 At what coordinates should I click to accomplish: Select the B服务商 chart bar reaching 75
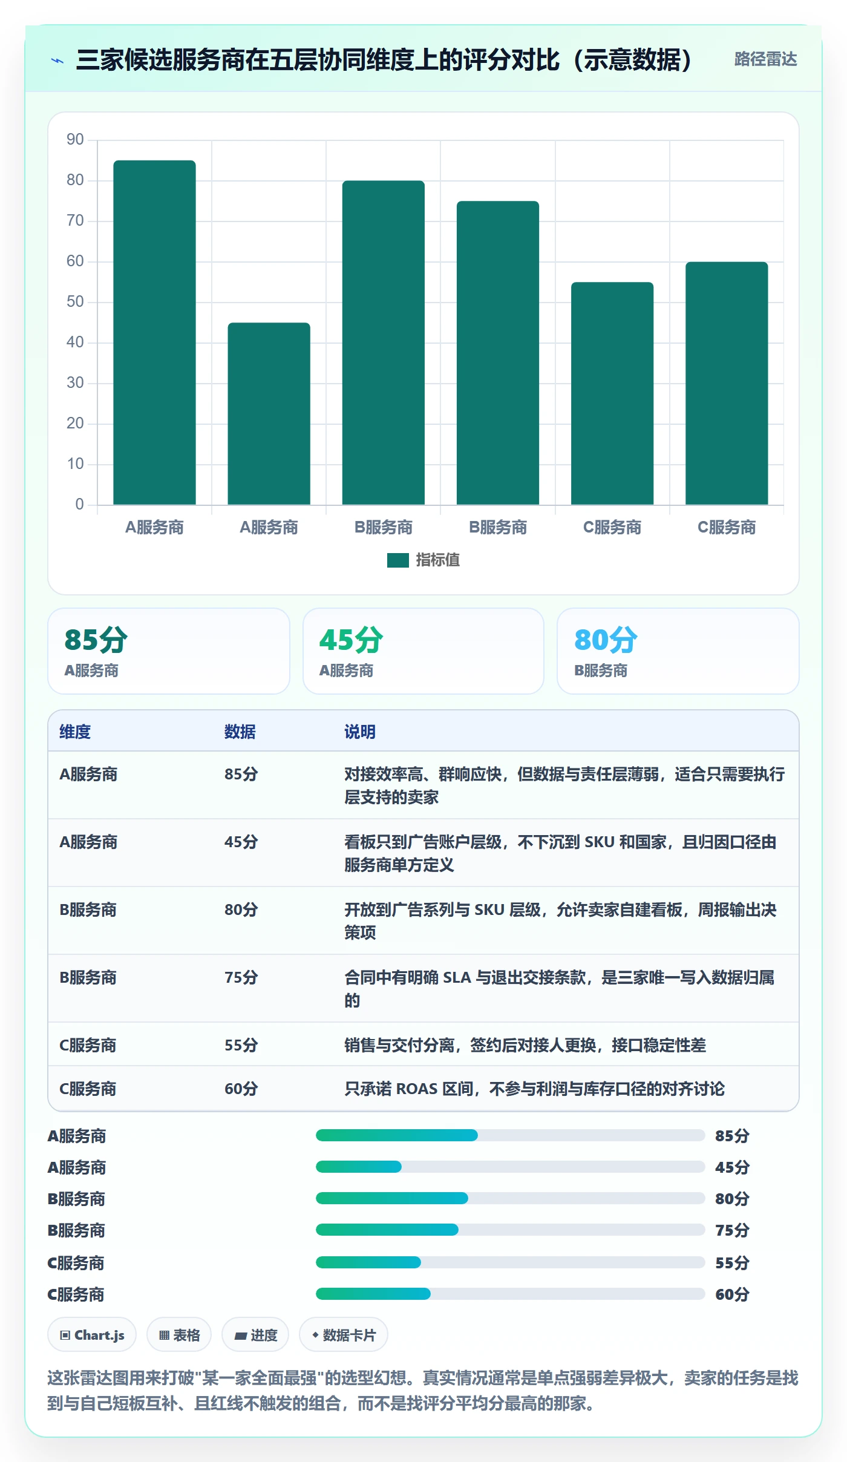(498, 353)
